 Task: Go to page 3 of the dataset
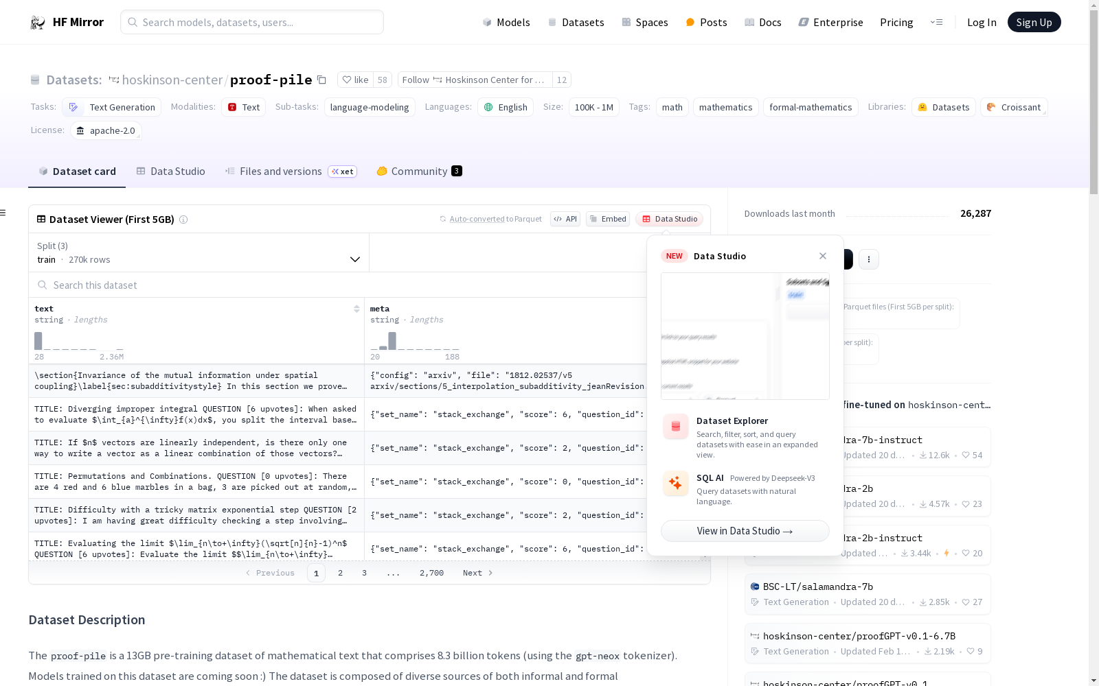point(364,573)
